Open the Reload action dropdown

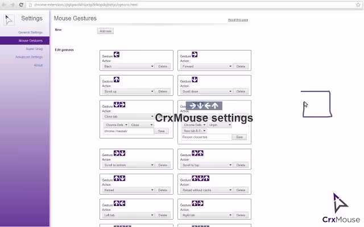pyautogui.click(x=128, y=190)
